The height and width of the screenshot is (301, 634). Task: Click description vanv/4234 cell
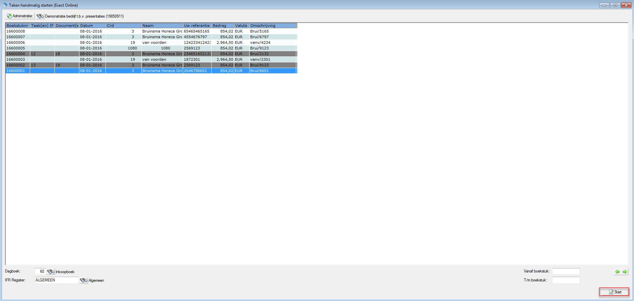(273, 42)
